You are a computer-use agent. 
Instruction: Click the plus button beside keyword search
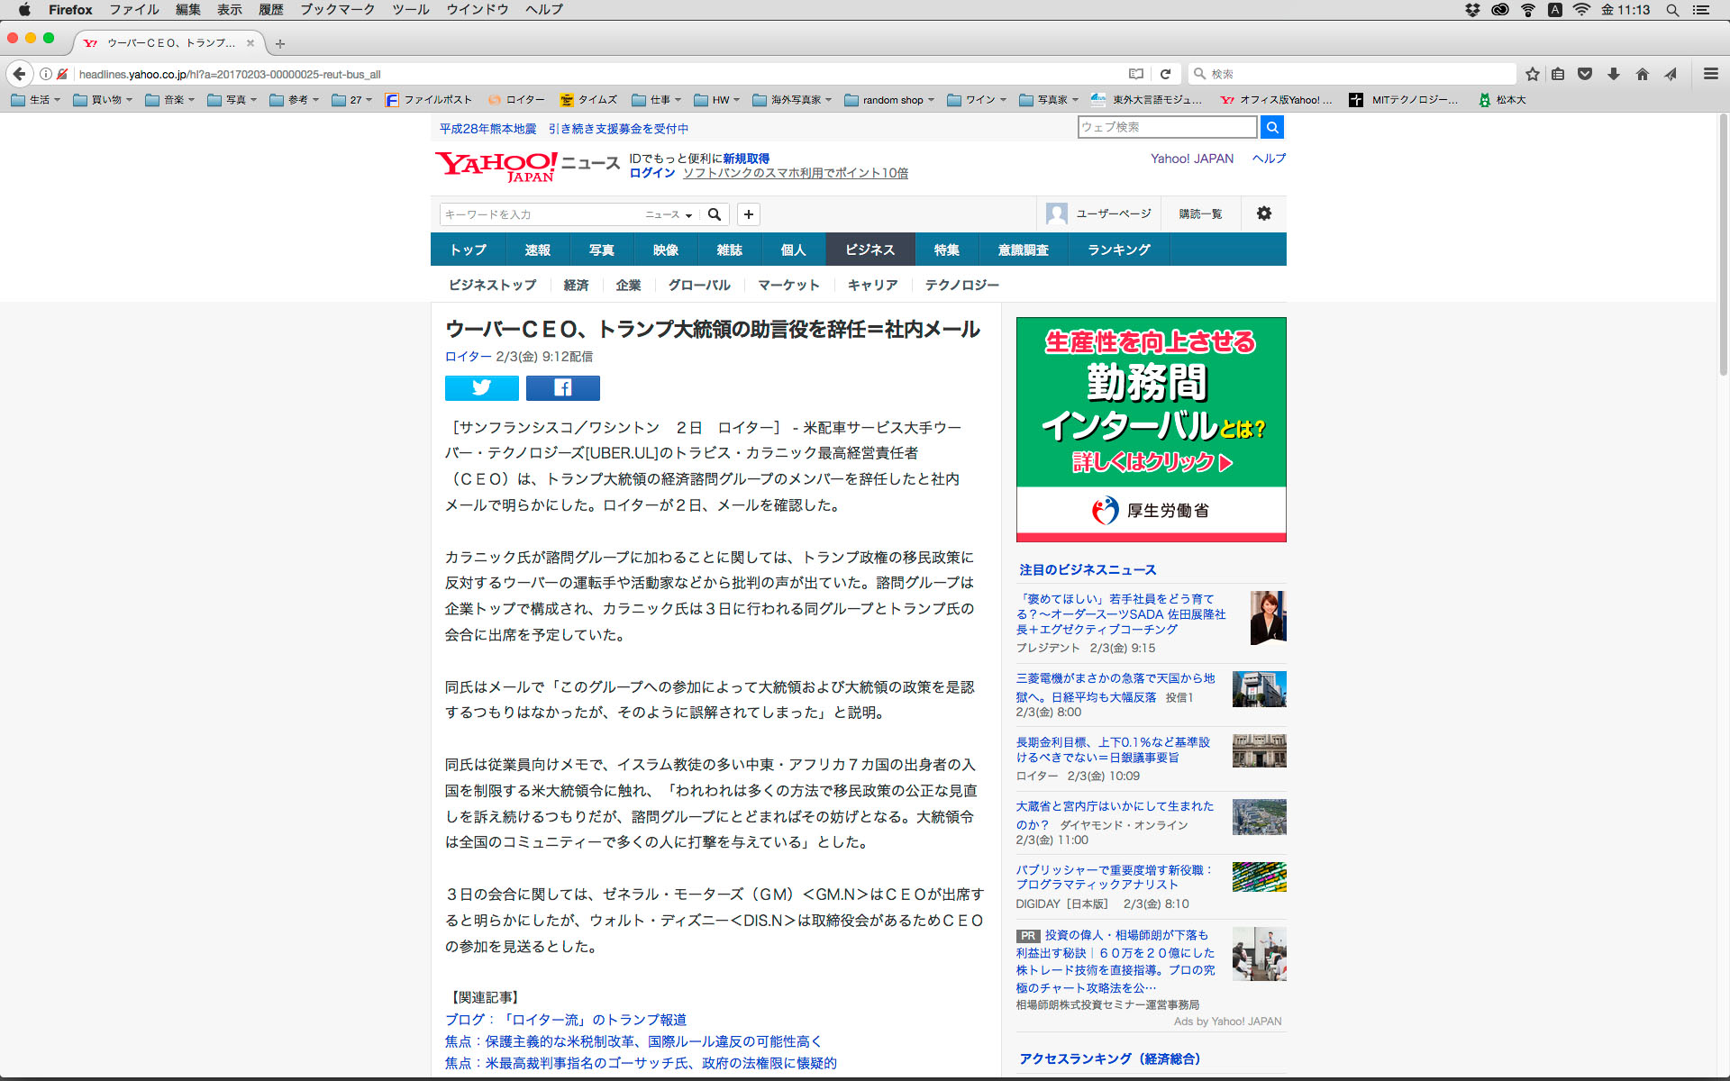tap(748, 214)
